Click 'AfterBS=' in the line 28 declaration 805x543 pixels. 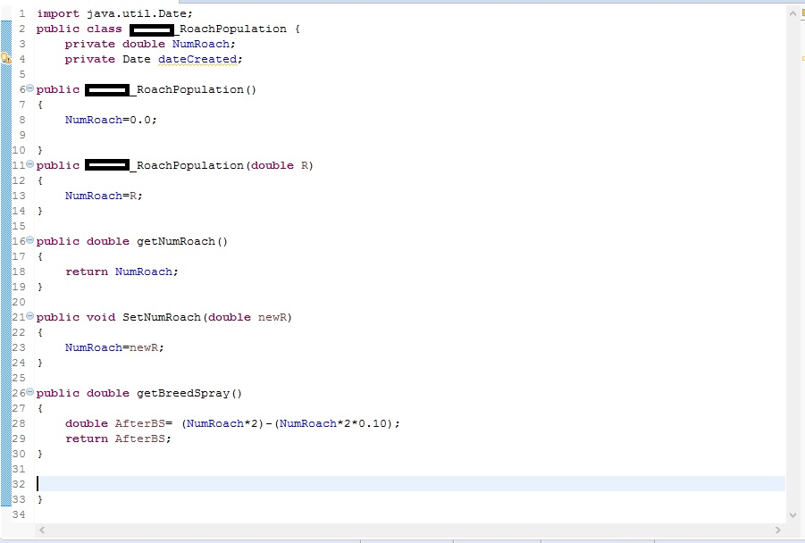point(143,424)
